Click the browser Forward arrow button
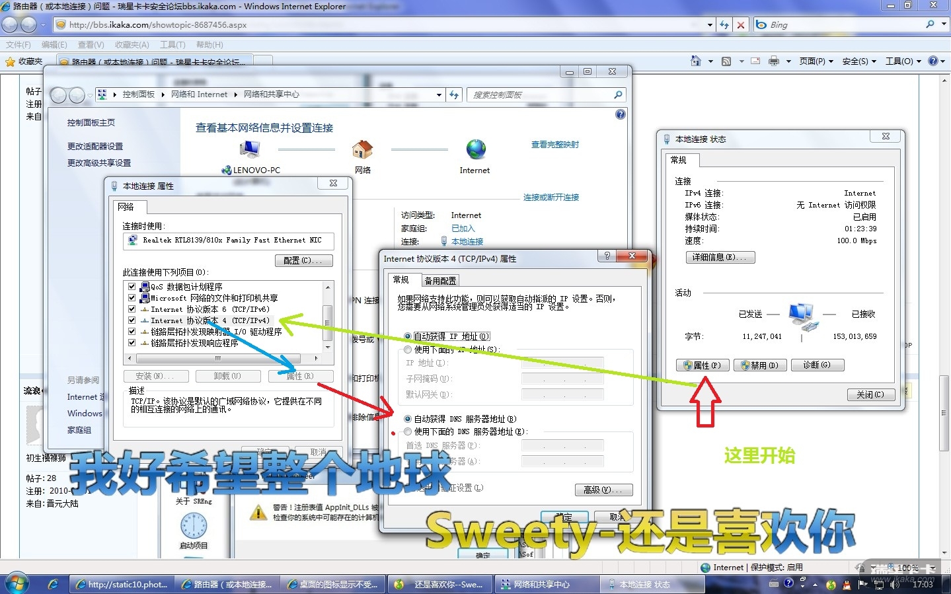This screenshot has width=951, height=594. click(28, 25)
